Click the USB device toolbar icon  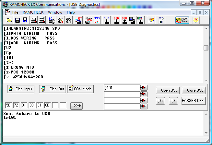88,20
